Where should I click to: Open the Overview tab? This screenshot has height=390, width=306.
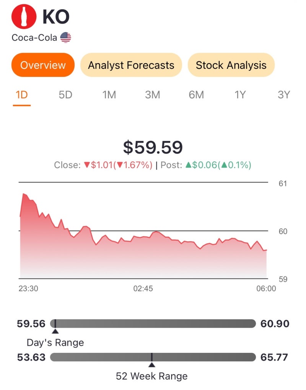point(43,65)
